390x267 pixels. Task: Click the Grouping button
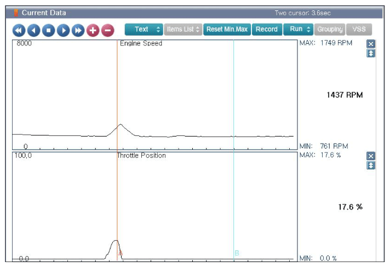coord(330,30)
